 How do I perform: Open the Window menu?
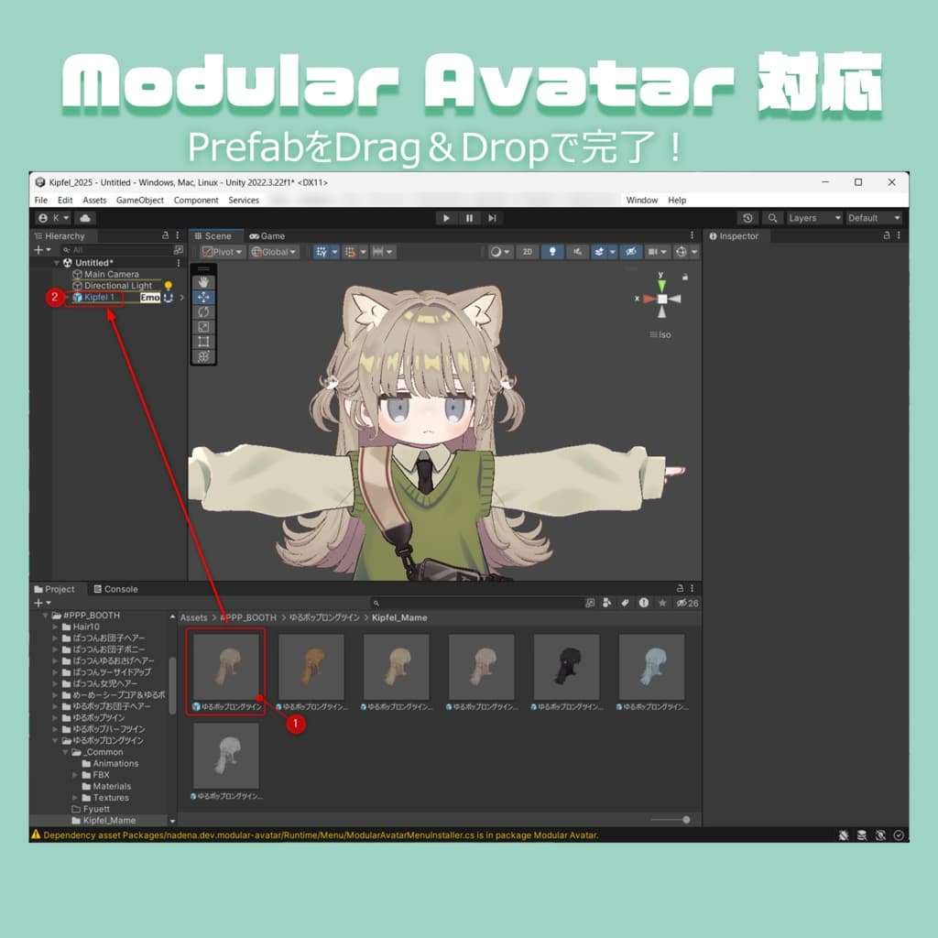[x=642, y=201]
